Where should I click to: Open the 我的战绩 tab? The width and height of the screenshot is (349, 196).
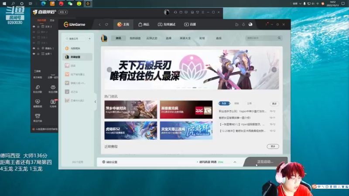(x=135, y=38)
